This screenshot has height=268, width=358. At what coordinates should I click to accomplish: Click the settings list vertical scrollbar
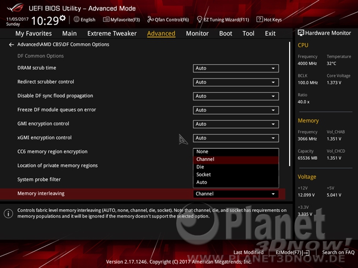click(290, 104)
